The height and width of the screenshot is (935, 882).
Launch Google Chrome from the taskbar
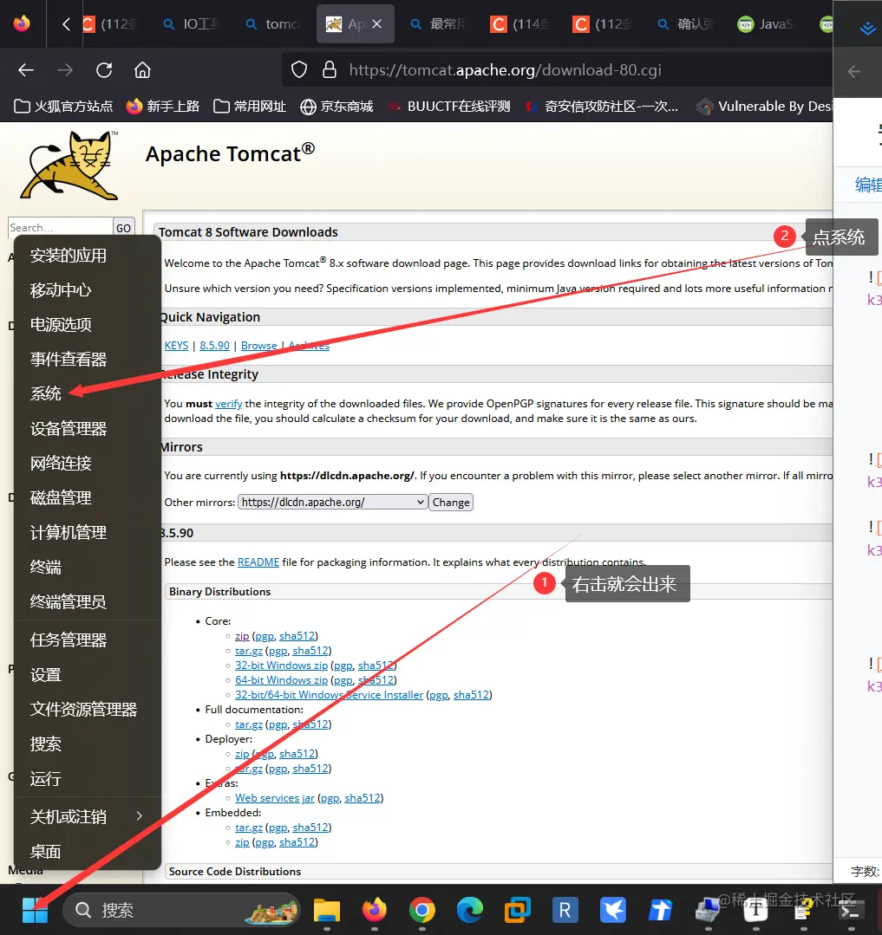[x=421, y=910]
